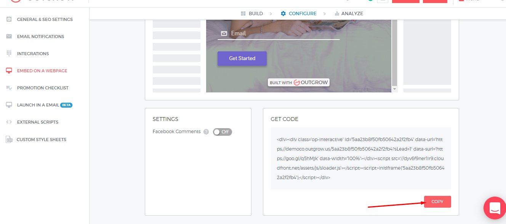Screen dimensions: 506x224
Task: Click the envelope icon in Email field
Action: pyautogui.click(x=224, y=33)
